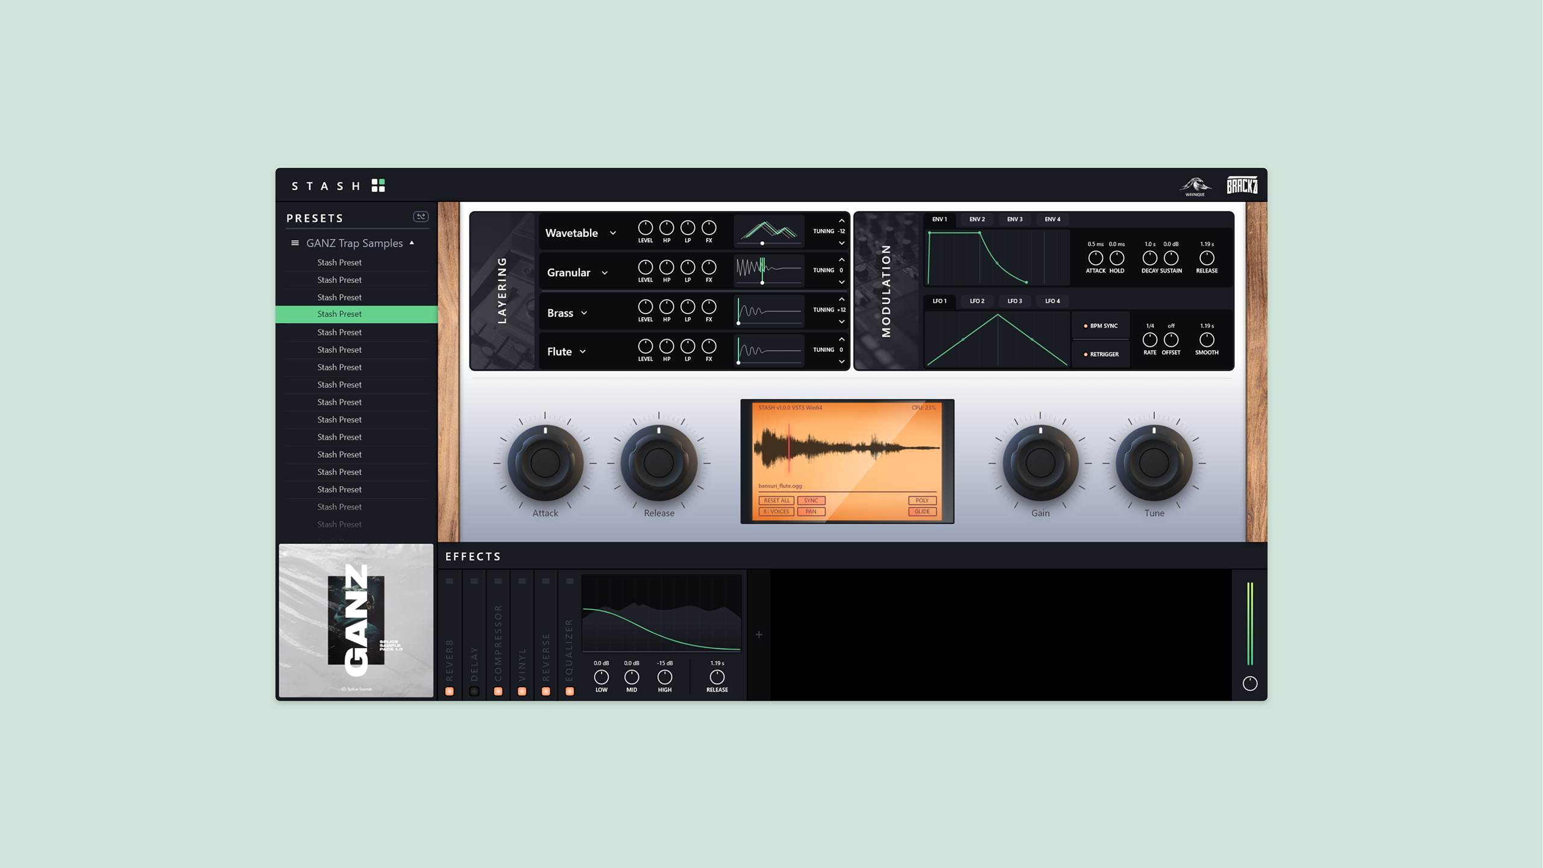The width and height of the screenshot is (1543, 868).
Task: Click the drag handle on the Equalizer effect
Action: [569, 580]
